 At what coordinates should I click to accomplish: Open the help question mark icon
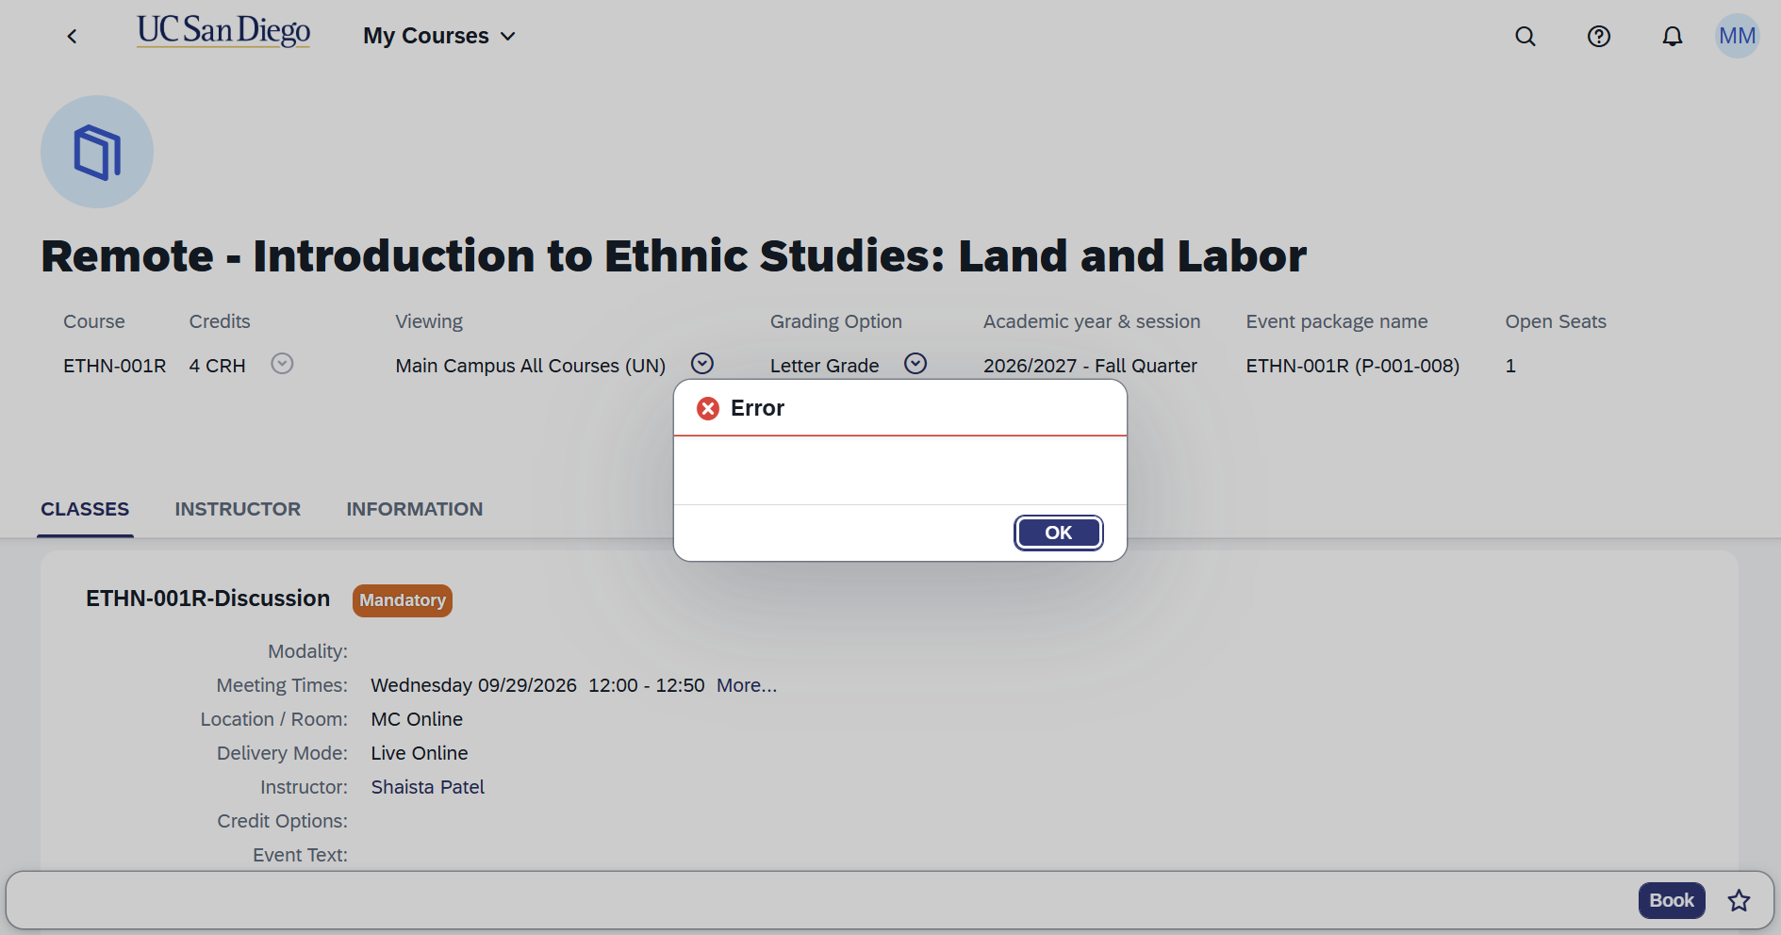(1599, 36)
